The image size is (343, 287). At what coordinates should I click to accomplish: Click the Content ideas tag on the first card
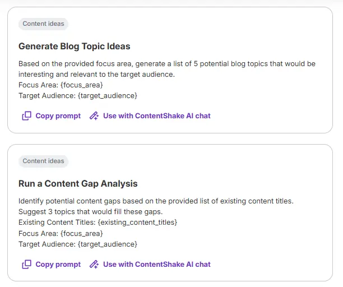[43, 24]
